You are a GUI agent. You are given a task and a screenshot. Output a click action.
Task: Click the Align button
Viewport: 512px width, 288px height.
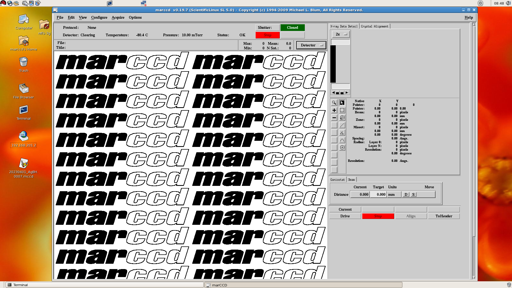tap(411, 216)
